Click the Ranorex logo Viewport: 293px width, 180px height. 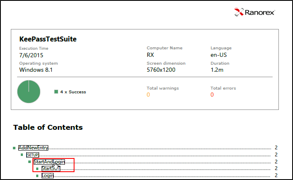pos(255,12)
